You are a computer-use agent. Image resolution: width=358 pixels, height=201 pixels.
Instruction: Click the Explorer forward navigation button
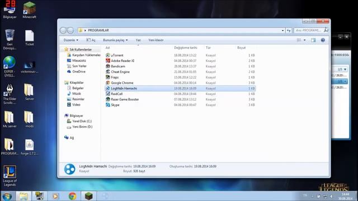[70, 30]
